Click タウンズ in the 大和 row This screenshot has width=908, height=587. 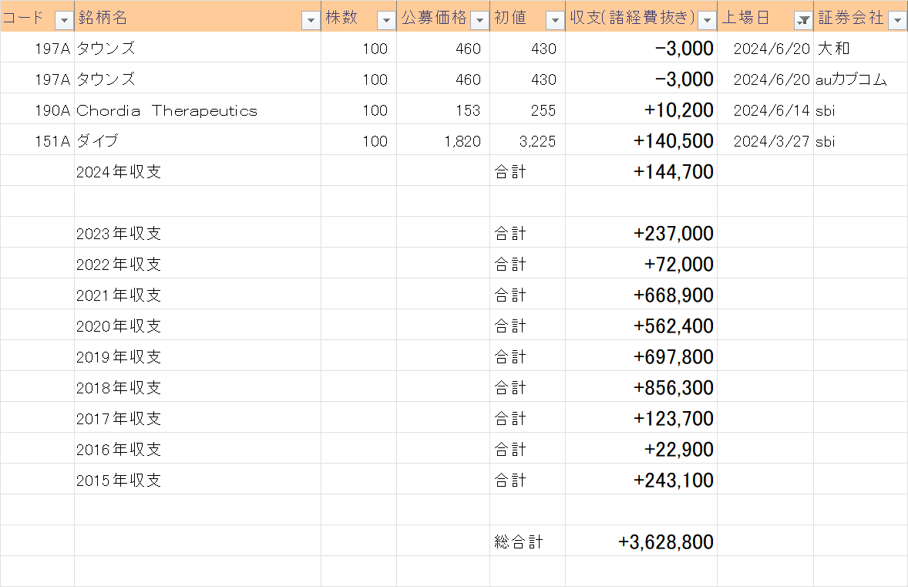tap(197, 48)
